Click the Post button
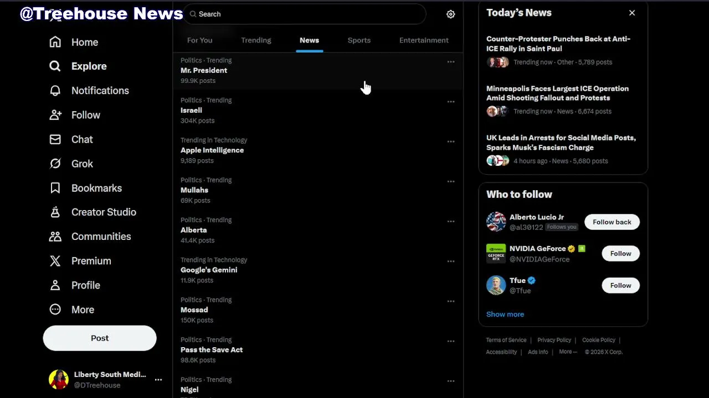Viewport: 709px width, 398px height. [100, 338]
